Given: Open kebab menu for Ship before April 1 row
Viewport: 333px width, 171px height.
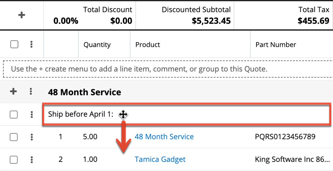Looking at the screenshot, I should pos(31,115).
